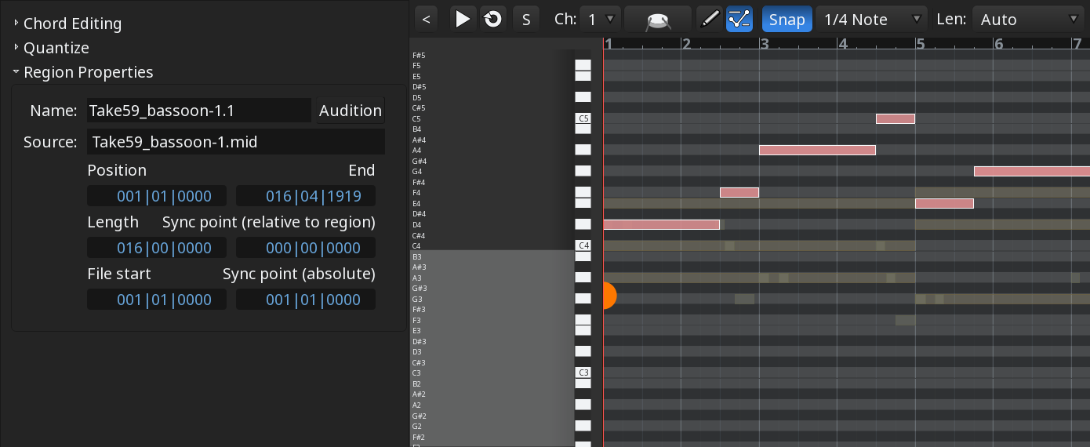Click the Position clock value

click(157, 196)
